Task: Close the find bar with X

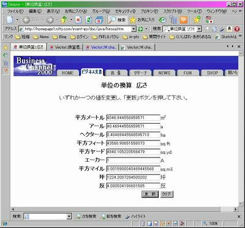Action: pyautogui.click(x=239, y=216)
